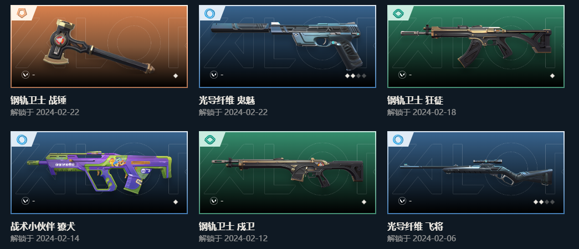The width and height of the screenshot is (579, 249).
Task: Click the 钢轨卫士 戍卫 title text
Action: (x=227, y=226)
